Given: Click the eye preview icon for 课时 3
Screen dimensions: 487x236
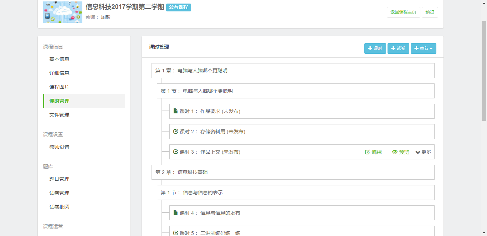Looking at the screenshot, I should click(395, 152).
